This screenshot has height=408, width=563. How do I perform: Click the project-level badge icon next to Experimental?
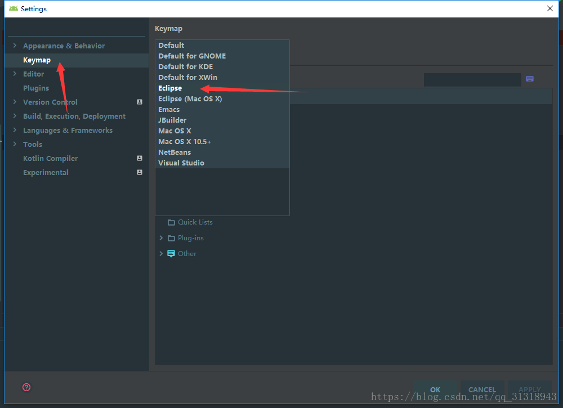(140, 172)
